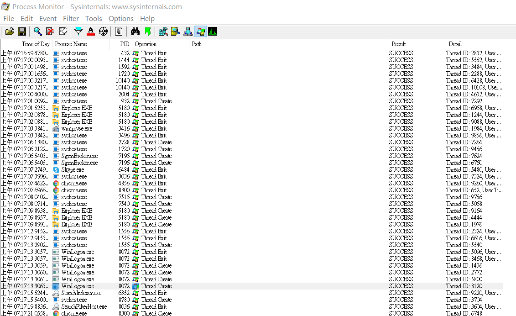Image resolution: width=516 pixels, height=316 pixels.
Task: Open the Event menu
Action: (x=48, y=18)
